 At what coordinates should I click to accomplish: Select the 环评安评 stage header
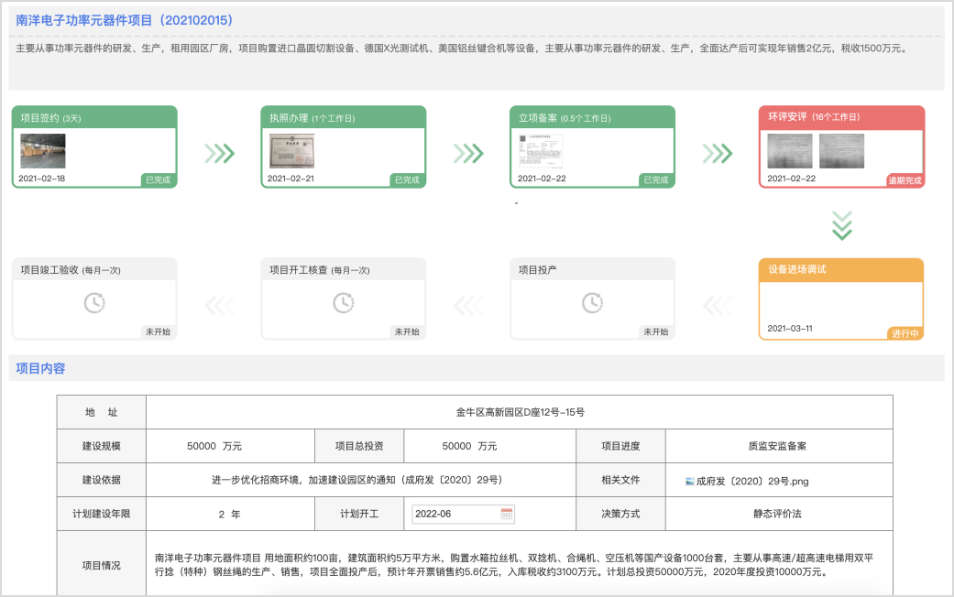point(841,117)
